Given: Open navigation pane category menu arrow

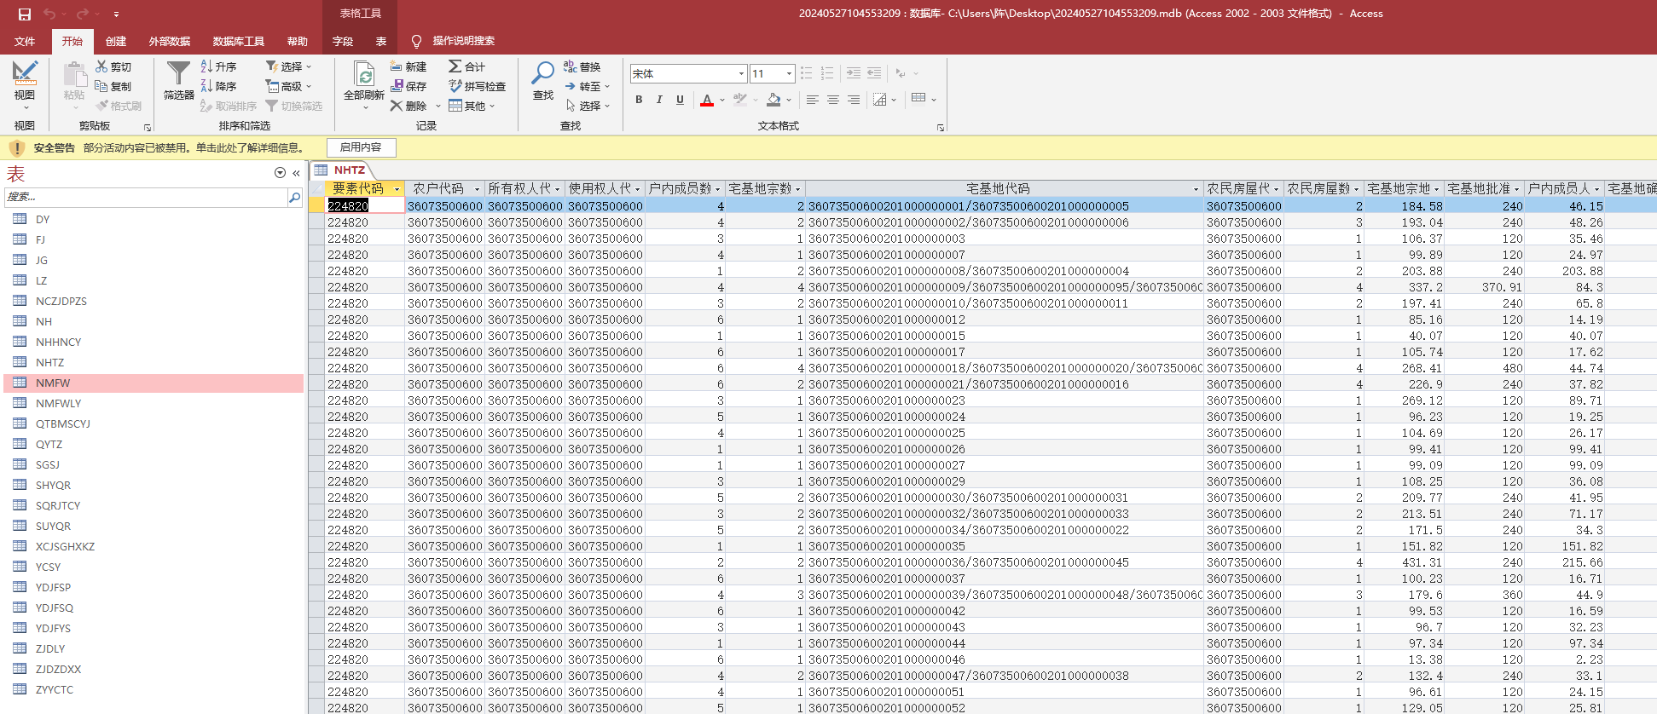Looking at the screenshot, I should point(280,173).
